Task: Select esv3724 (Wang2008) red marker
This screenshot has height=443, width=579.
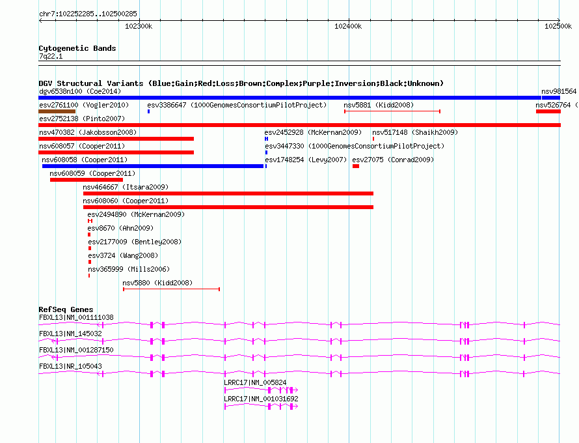Action: pyautogui.click(x=90, y=262)
